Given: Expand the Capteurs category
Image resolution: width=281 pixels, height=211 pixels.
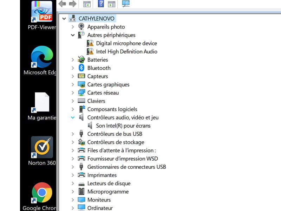Looking at the screenshot, I should tap(73, 76).
